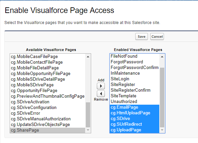Pick cg.PreviewAndThumbnailConfigPage in the list
Image resolution: width=198 pixels, height=143 pixels.
coord(47,96)
